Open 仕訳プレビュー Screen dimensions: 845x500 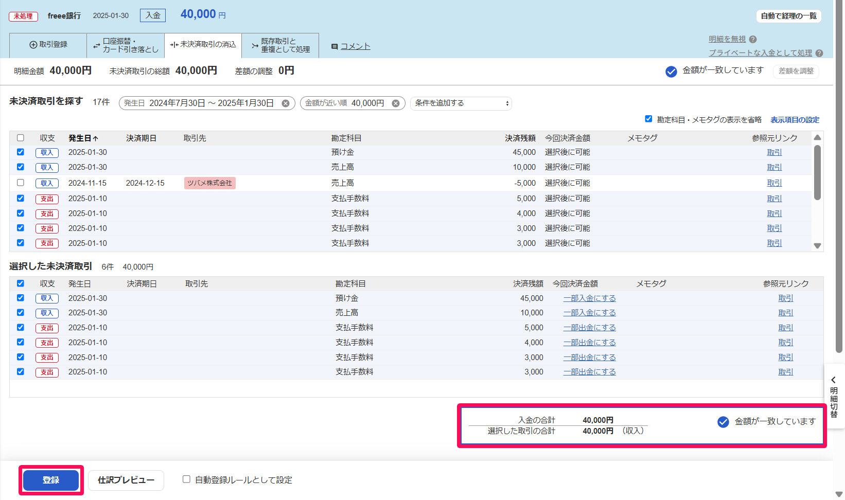126,480
